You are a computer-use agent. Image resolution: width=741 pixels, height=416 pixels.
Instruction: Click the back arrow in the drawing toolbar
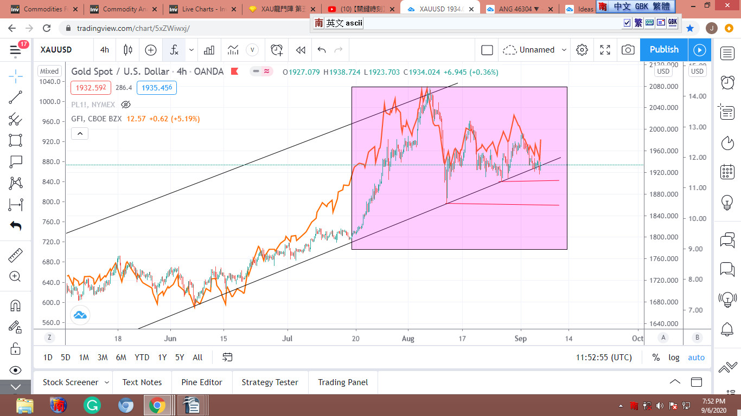click(16, 226)
